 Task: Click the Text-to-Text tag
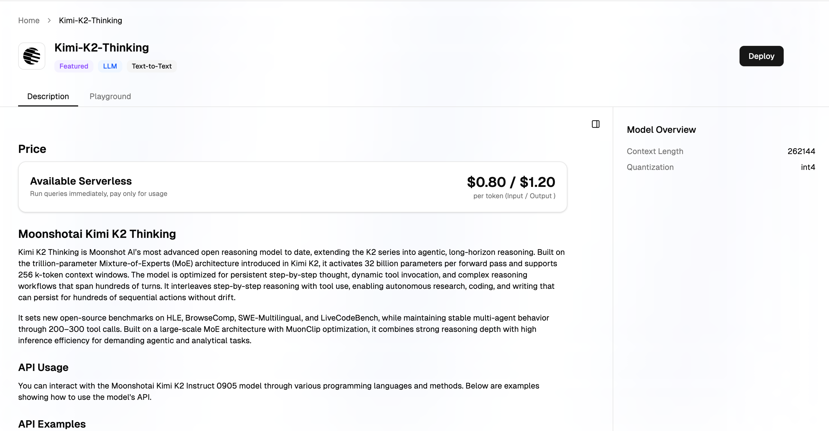(x=151, y=66)
